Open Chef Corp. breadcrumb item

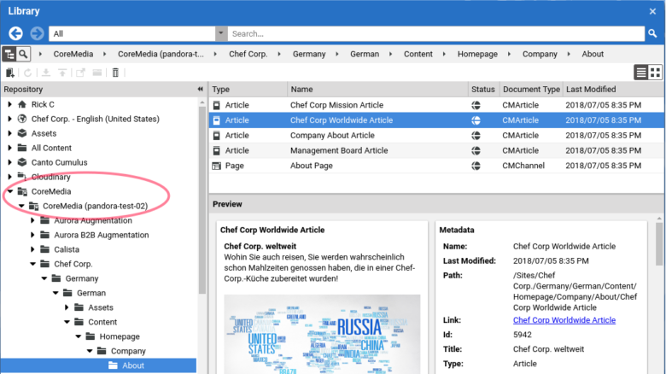point(248,54)
